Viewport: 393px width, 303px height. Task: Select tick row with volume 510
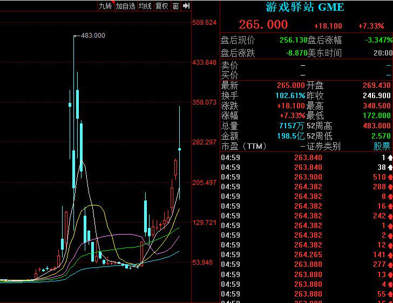307,177
